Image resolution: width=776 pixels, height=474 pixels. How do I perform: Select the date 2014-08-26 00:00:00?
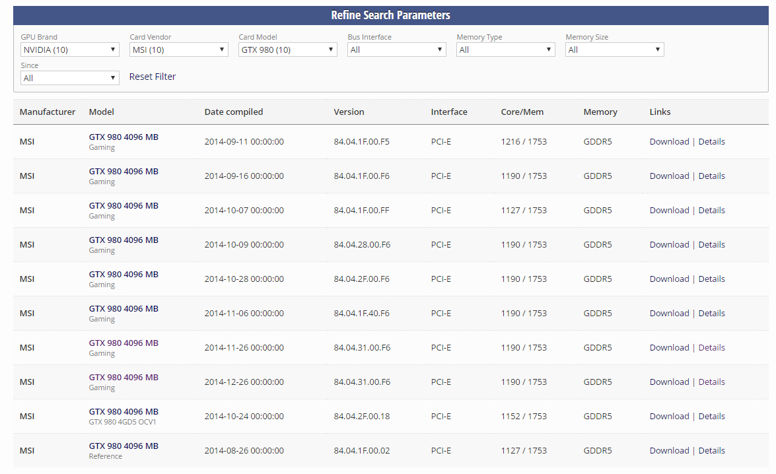coord(244,450)
